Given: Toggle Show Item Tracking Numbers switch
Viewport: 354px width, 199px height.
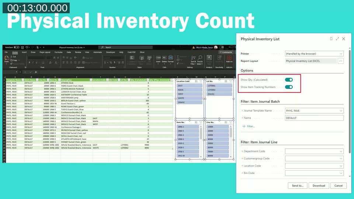Looking at the screenshot, I should pos(289,87).
